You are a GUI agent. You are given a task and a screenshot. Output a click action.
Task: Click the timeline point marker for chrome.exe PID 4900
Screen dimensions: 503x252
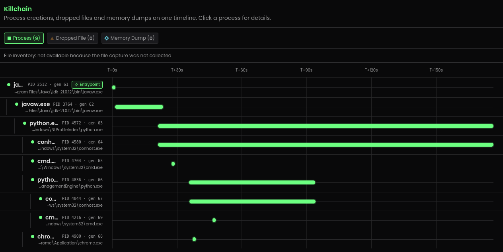pyautogui.click(x=194, y=239)
